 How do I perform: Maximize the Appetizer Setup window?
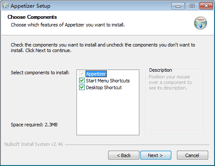click(192, 6)
